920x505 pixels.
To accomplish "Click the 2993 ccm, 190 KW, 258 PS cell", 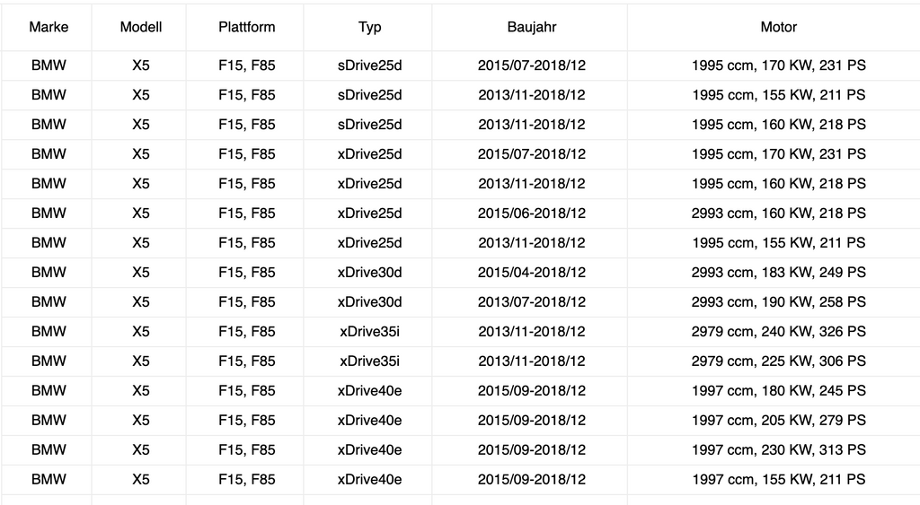I will pyautogui.click(x=778, y=301).
